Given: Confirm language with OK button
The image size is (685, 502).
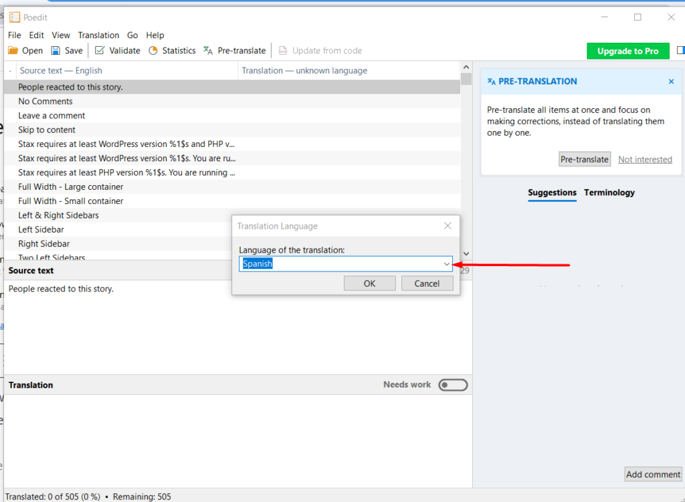Looking at the screenshot, I should (369, 283).
